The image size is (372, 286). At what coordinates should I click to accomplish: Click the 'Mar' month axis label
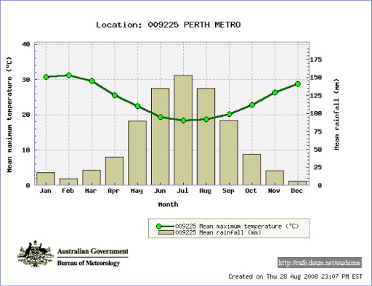click(x=91, y=191)
